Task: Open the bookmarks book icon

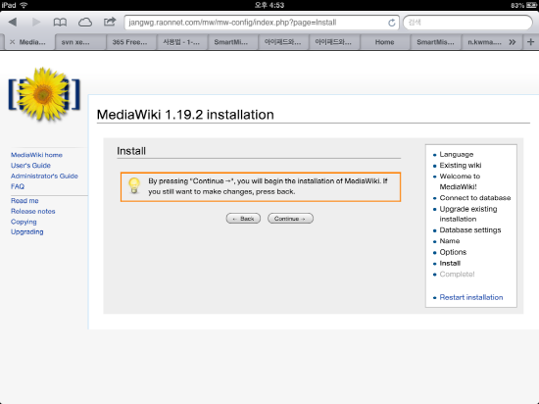Action: click(60, 23)
